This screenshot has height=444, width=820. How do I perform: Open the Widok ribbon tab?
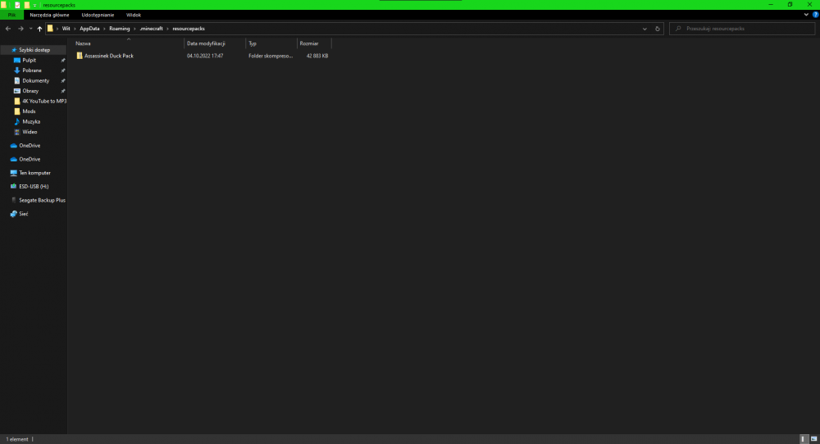pyautogui.click(x=134, y=15)
